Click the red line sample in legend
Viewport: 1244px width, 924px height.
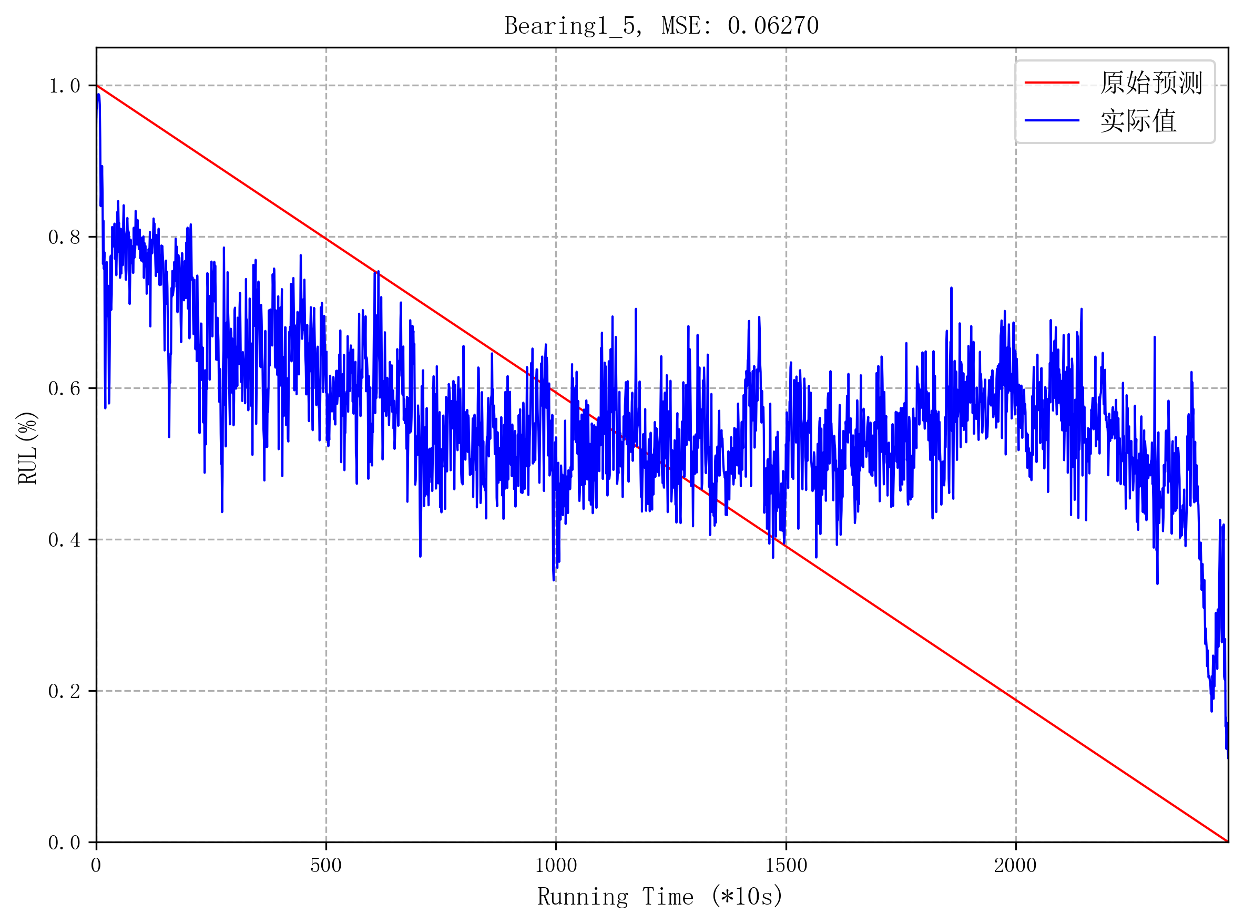[x=1052, y=83]
